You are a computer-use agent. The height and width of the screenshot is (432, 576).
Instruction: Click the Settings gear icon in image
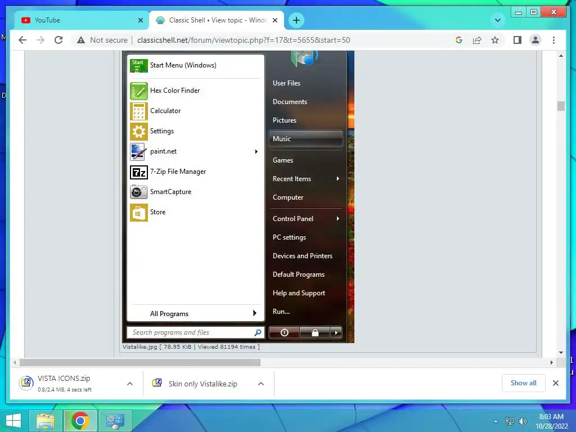point(139,131)
